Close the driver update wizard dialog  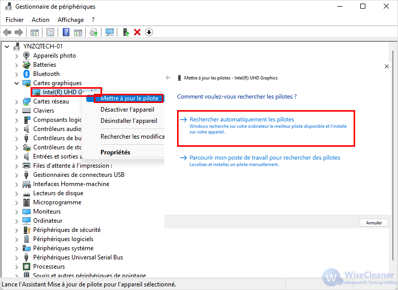tap(387, 66)
